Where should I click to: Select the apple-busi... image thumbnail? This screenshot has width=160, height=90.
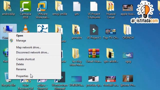point(128,8)
